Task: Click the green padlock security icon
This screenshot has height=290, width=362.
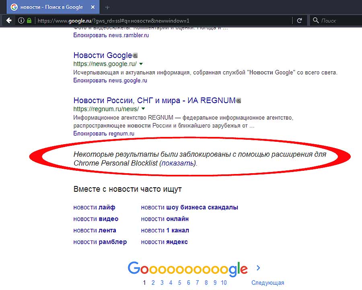Action: (x=29, y=21)
